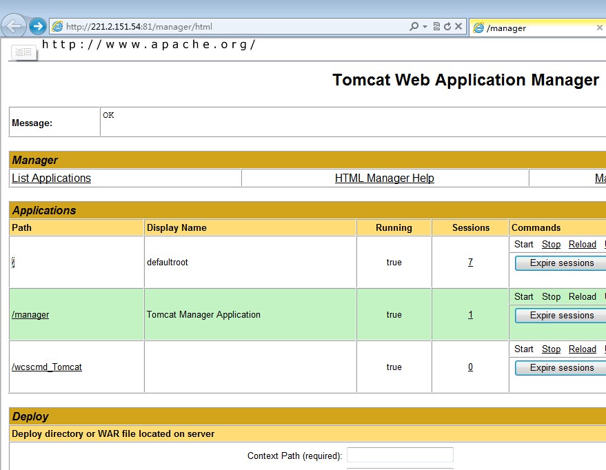This screenshot has width=606, height=470.
Task: Click the 'Sessions' column header
Action: tap(471, 227)
